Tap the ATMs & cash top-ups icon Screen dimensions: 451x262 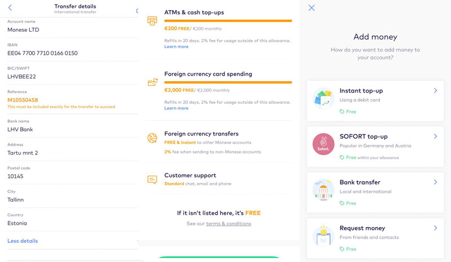click(x=152, y=21)
